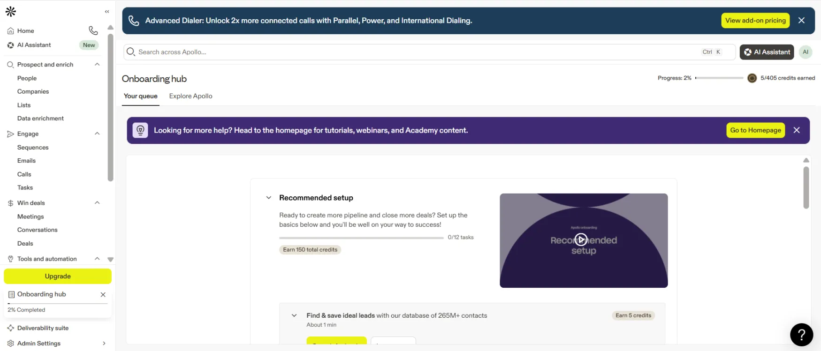Open Deals in sidebar
Image resolution: width=821 pixels, height=351 pixels.
(25, 244)
